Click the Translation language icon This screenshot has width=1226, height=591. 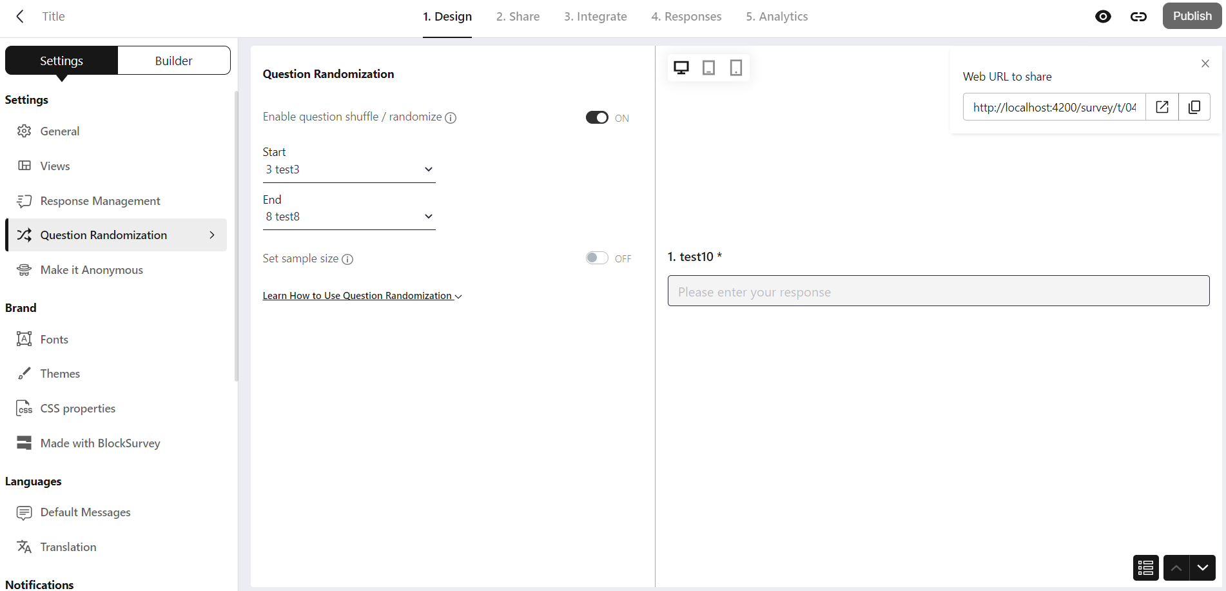pyautogui.click(x=24, y=547)
